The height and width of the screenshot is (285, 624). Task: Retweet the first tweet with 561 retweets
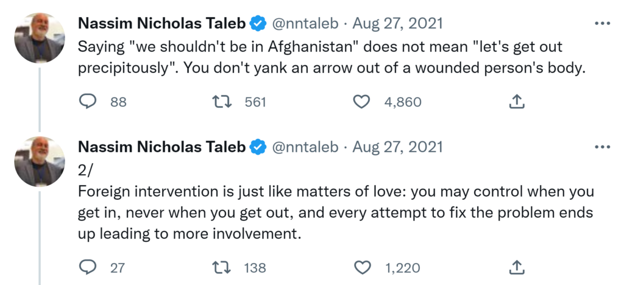(x=229, y=102)
